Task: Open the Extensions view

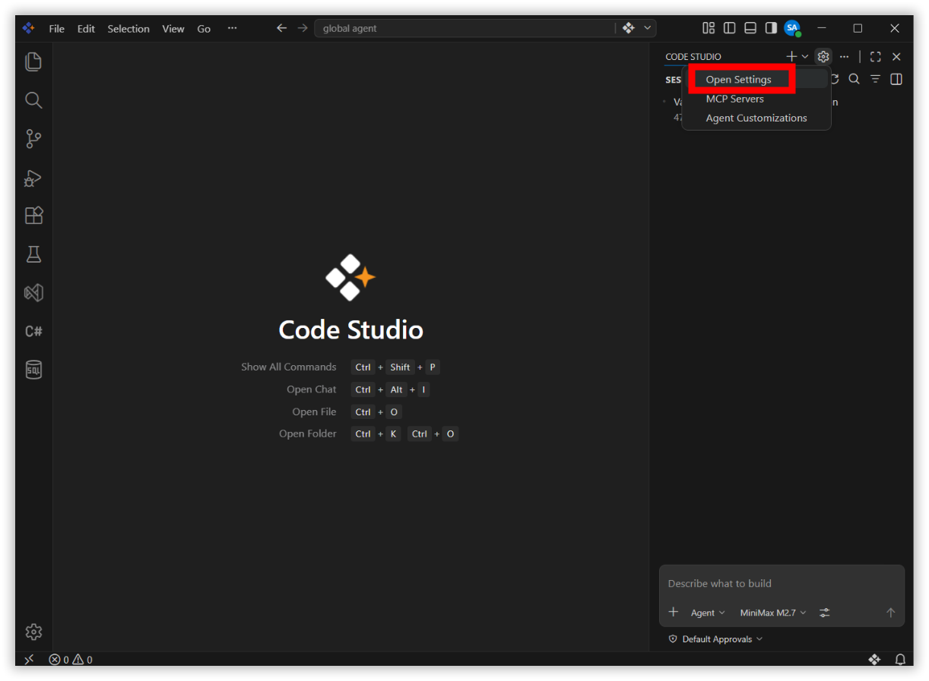Action: (x=33, y=216)
